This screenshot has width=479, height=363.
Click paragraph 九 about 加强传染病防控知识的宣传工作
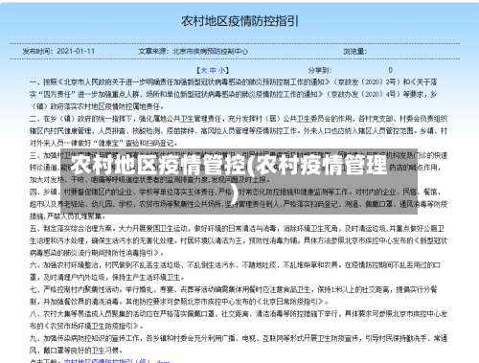(239, 344)
